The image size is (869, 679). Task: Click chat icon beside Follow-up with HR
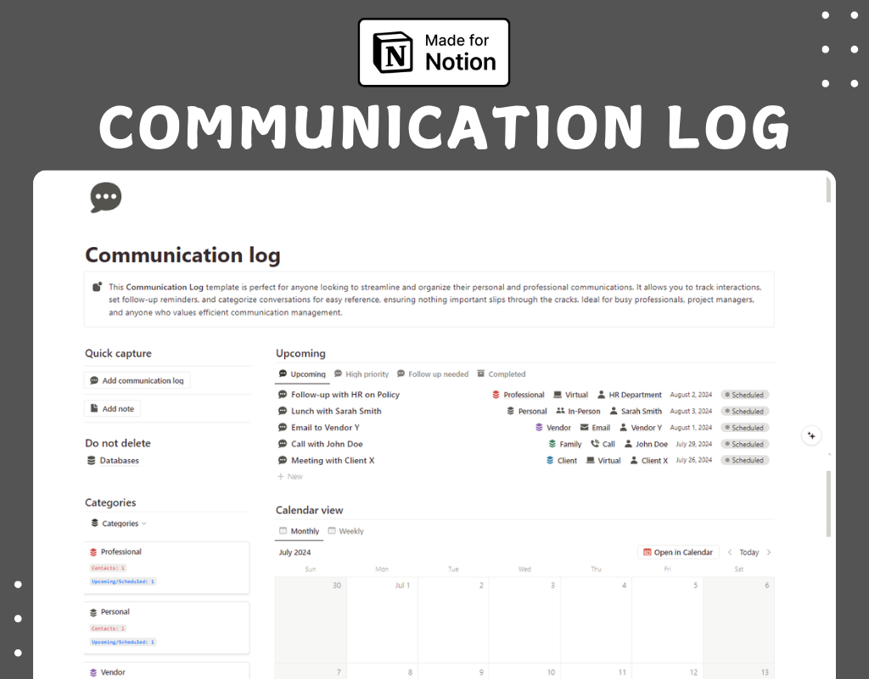[282, 395]
